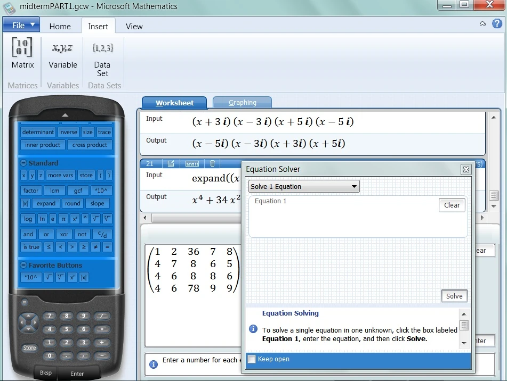Screen dimensions: 507x381
Task: Click the Solve button in Equation Solver
Action: tap(454, 296)
